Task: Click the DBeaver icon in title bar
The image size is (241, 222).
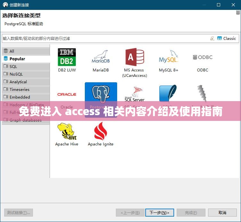Action: coord(5,5)
